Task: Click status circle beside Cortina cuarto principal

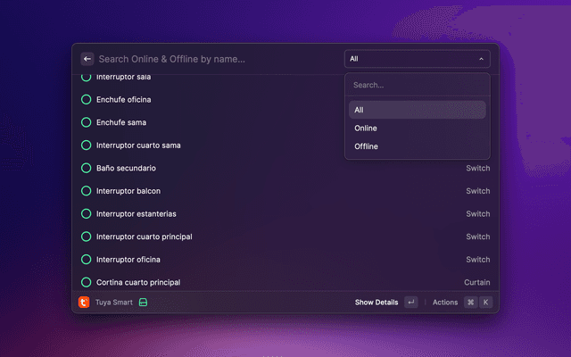Action: coord(87,282)
